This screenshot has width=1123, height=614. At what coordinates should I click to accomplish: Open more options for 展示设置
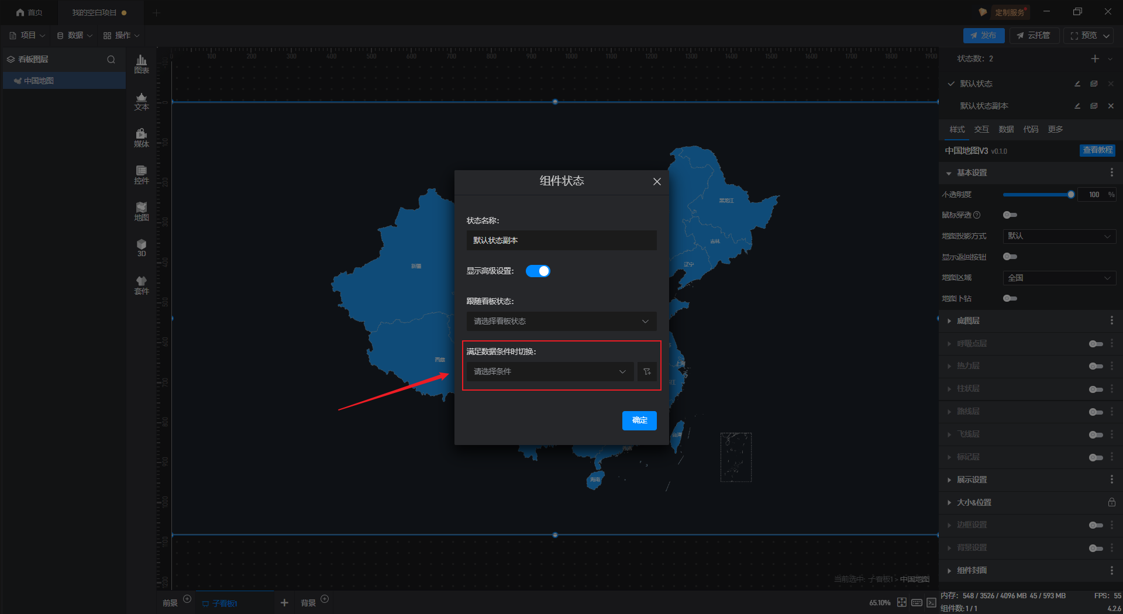[x=1111, y=480]
